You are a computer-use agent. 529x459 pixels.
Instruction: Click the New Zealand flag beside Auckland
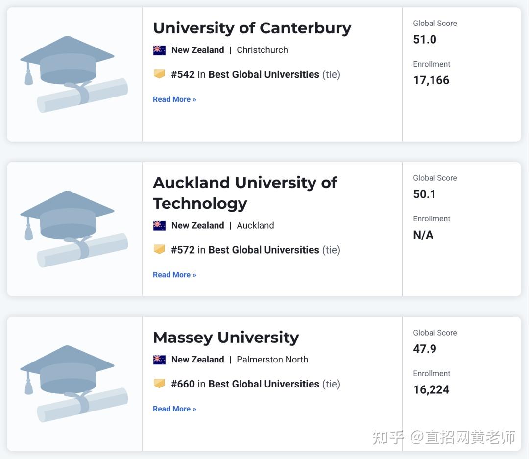click(159, 226)
